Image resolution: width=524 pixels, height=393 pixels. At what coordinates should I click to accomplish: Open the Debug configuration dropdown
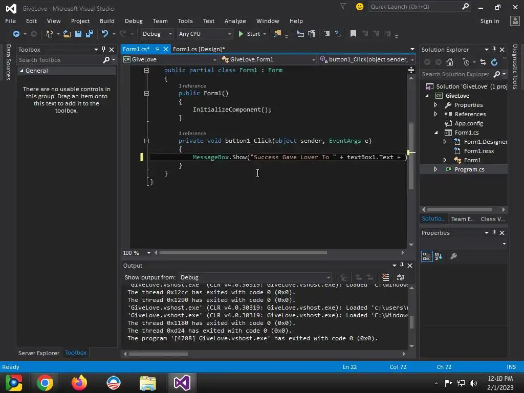coord(157,34)
